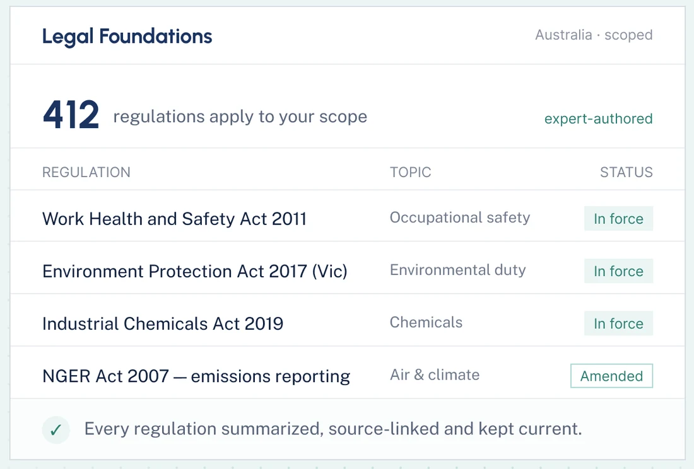Open Work Health and Safety Act 2011
The width and height of the screenshot is (694, 469).
point(174,219)
